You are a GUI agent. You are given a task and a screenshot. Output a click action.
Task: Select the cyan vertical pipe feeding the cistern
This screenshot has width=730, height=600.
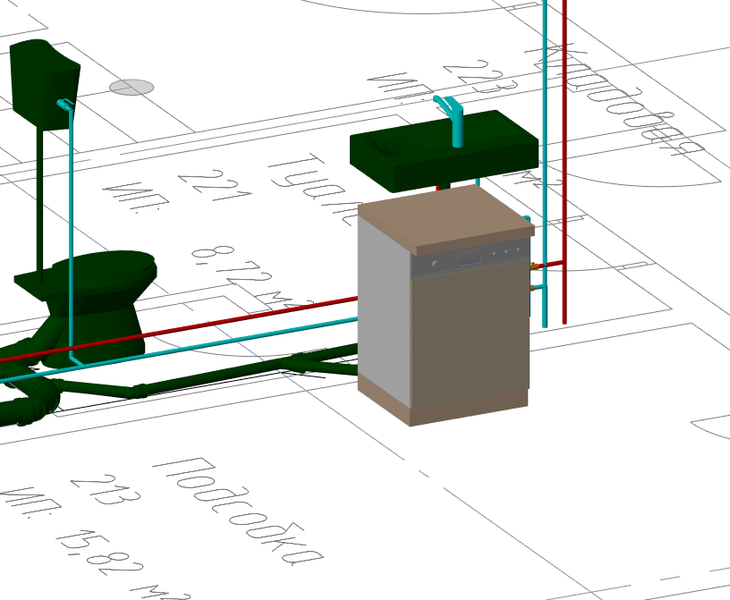coord(72,232)
